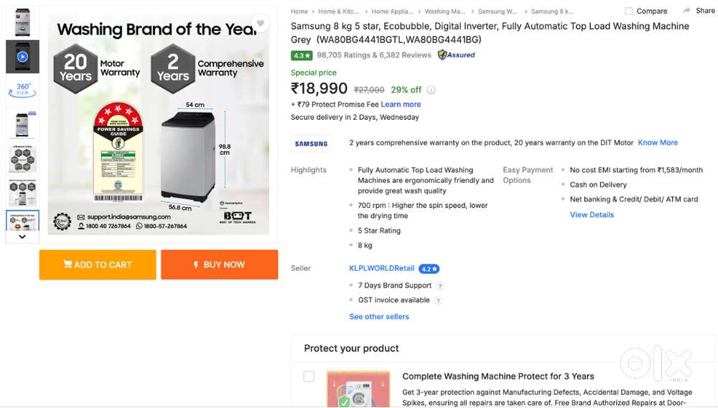Screen dimensions: 718x408
Task: Open the 360° view icon
Action: pyautogui.click(x=22, y=90)
